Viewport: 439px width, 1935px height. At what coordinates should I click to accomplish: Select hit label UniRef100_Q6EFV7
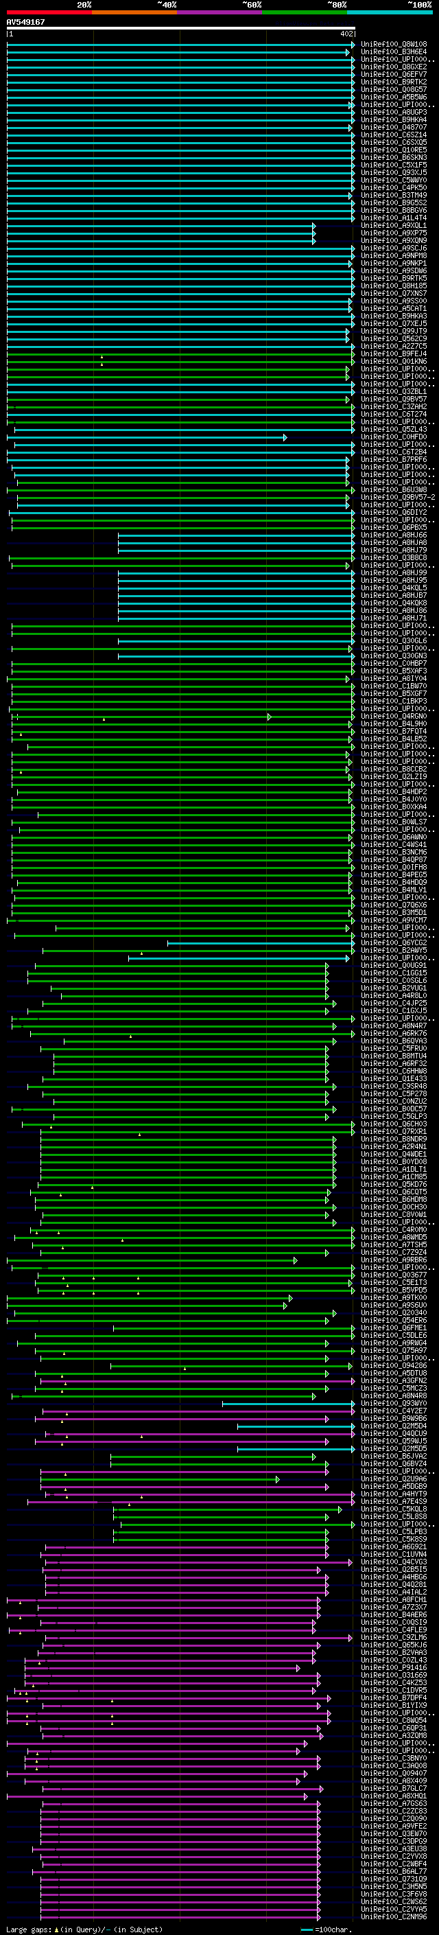pyautogui.click(x=393, y=74)
